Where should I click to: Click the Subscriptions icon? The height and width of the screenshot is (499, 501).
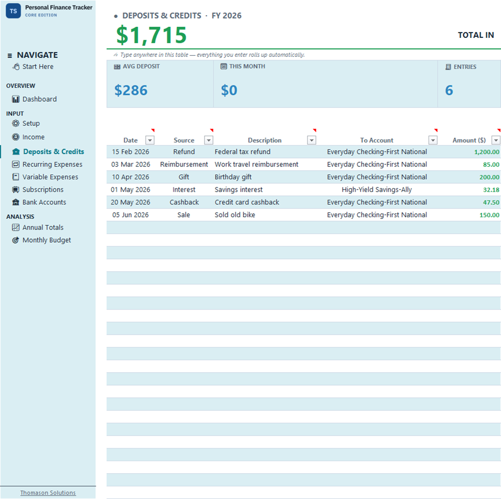16,189
